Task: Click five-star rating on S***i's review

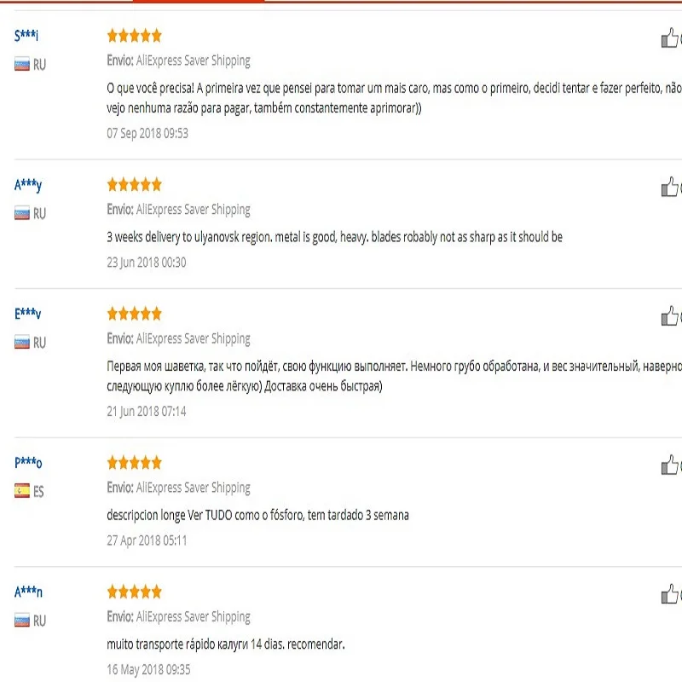Action: tap(134, 36)
